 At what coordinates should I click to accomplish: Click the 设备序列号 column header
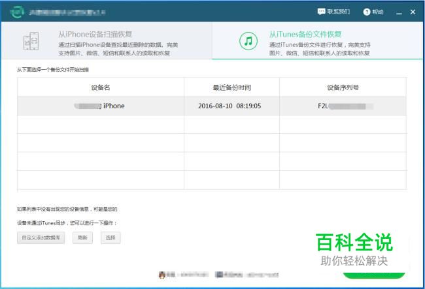click(x=343, y=87)
